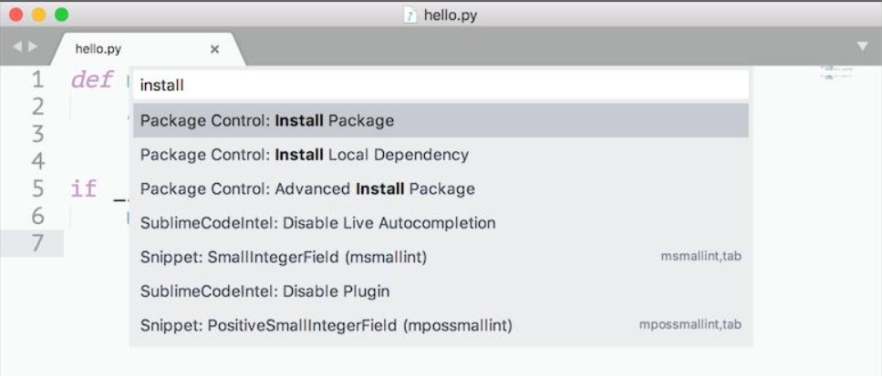Insert the SmallIntegerField (msmallint) snippet
This screenshot has width=882, height=376.
441,258
